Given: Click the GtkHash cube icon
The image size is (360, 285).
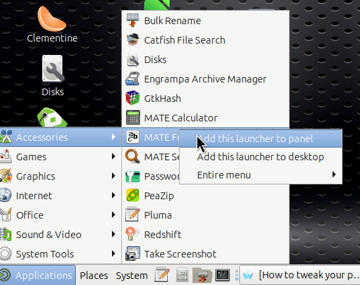Looking at the screenshot, I should pos(133,99).
